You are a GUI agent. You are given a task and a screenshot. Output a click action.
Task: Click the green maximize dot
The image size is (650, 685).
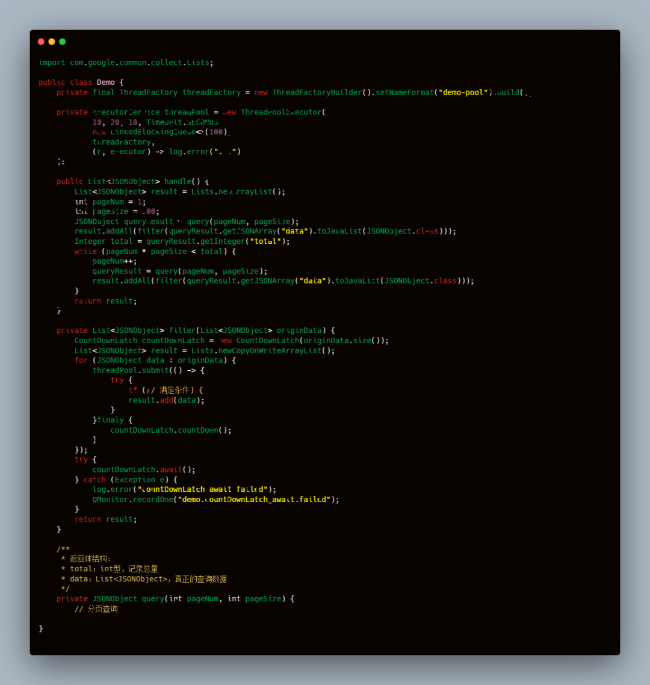coord(63,42)
